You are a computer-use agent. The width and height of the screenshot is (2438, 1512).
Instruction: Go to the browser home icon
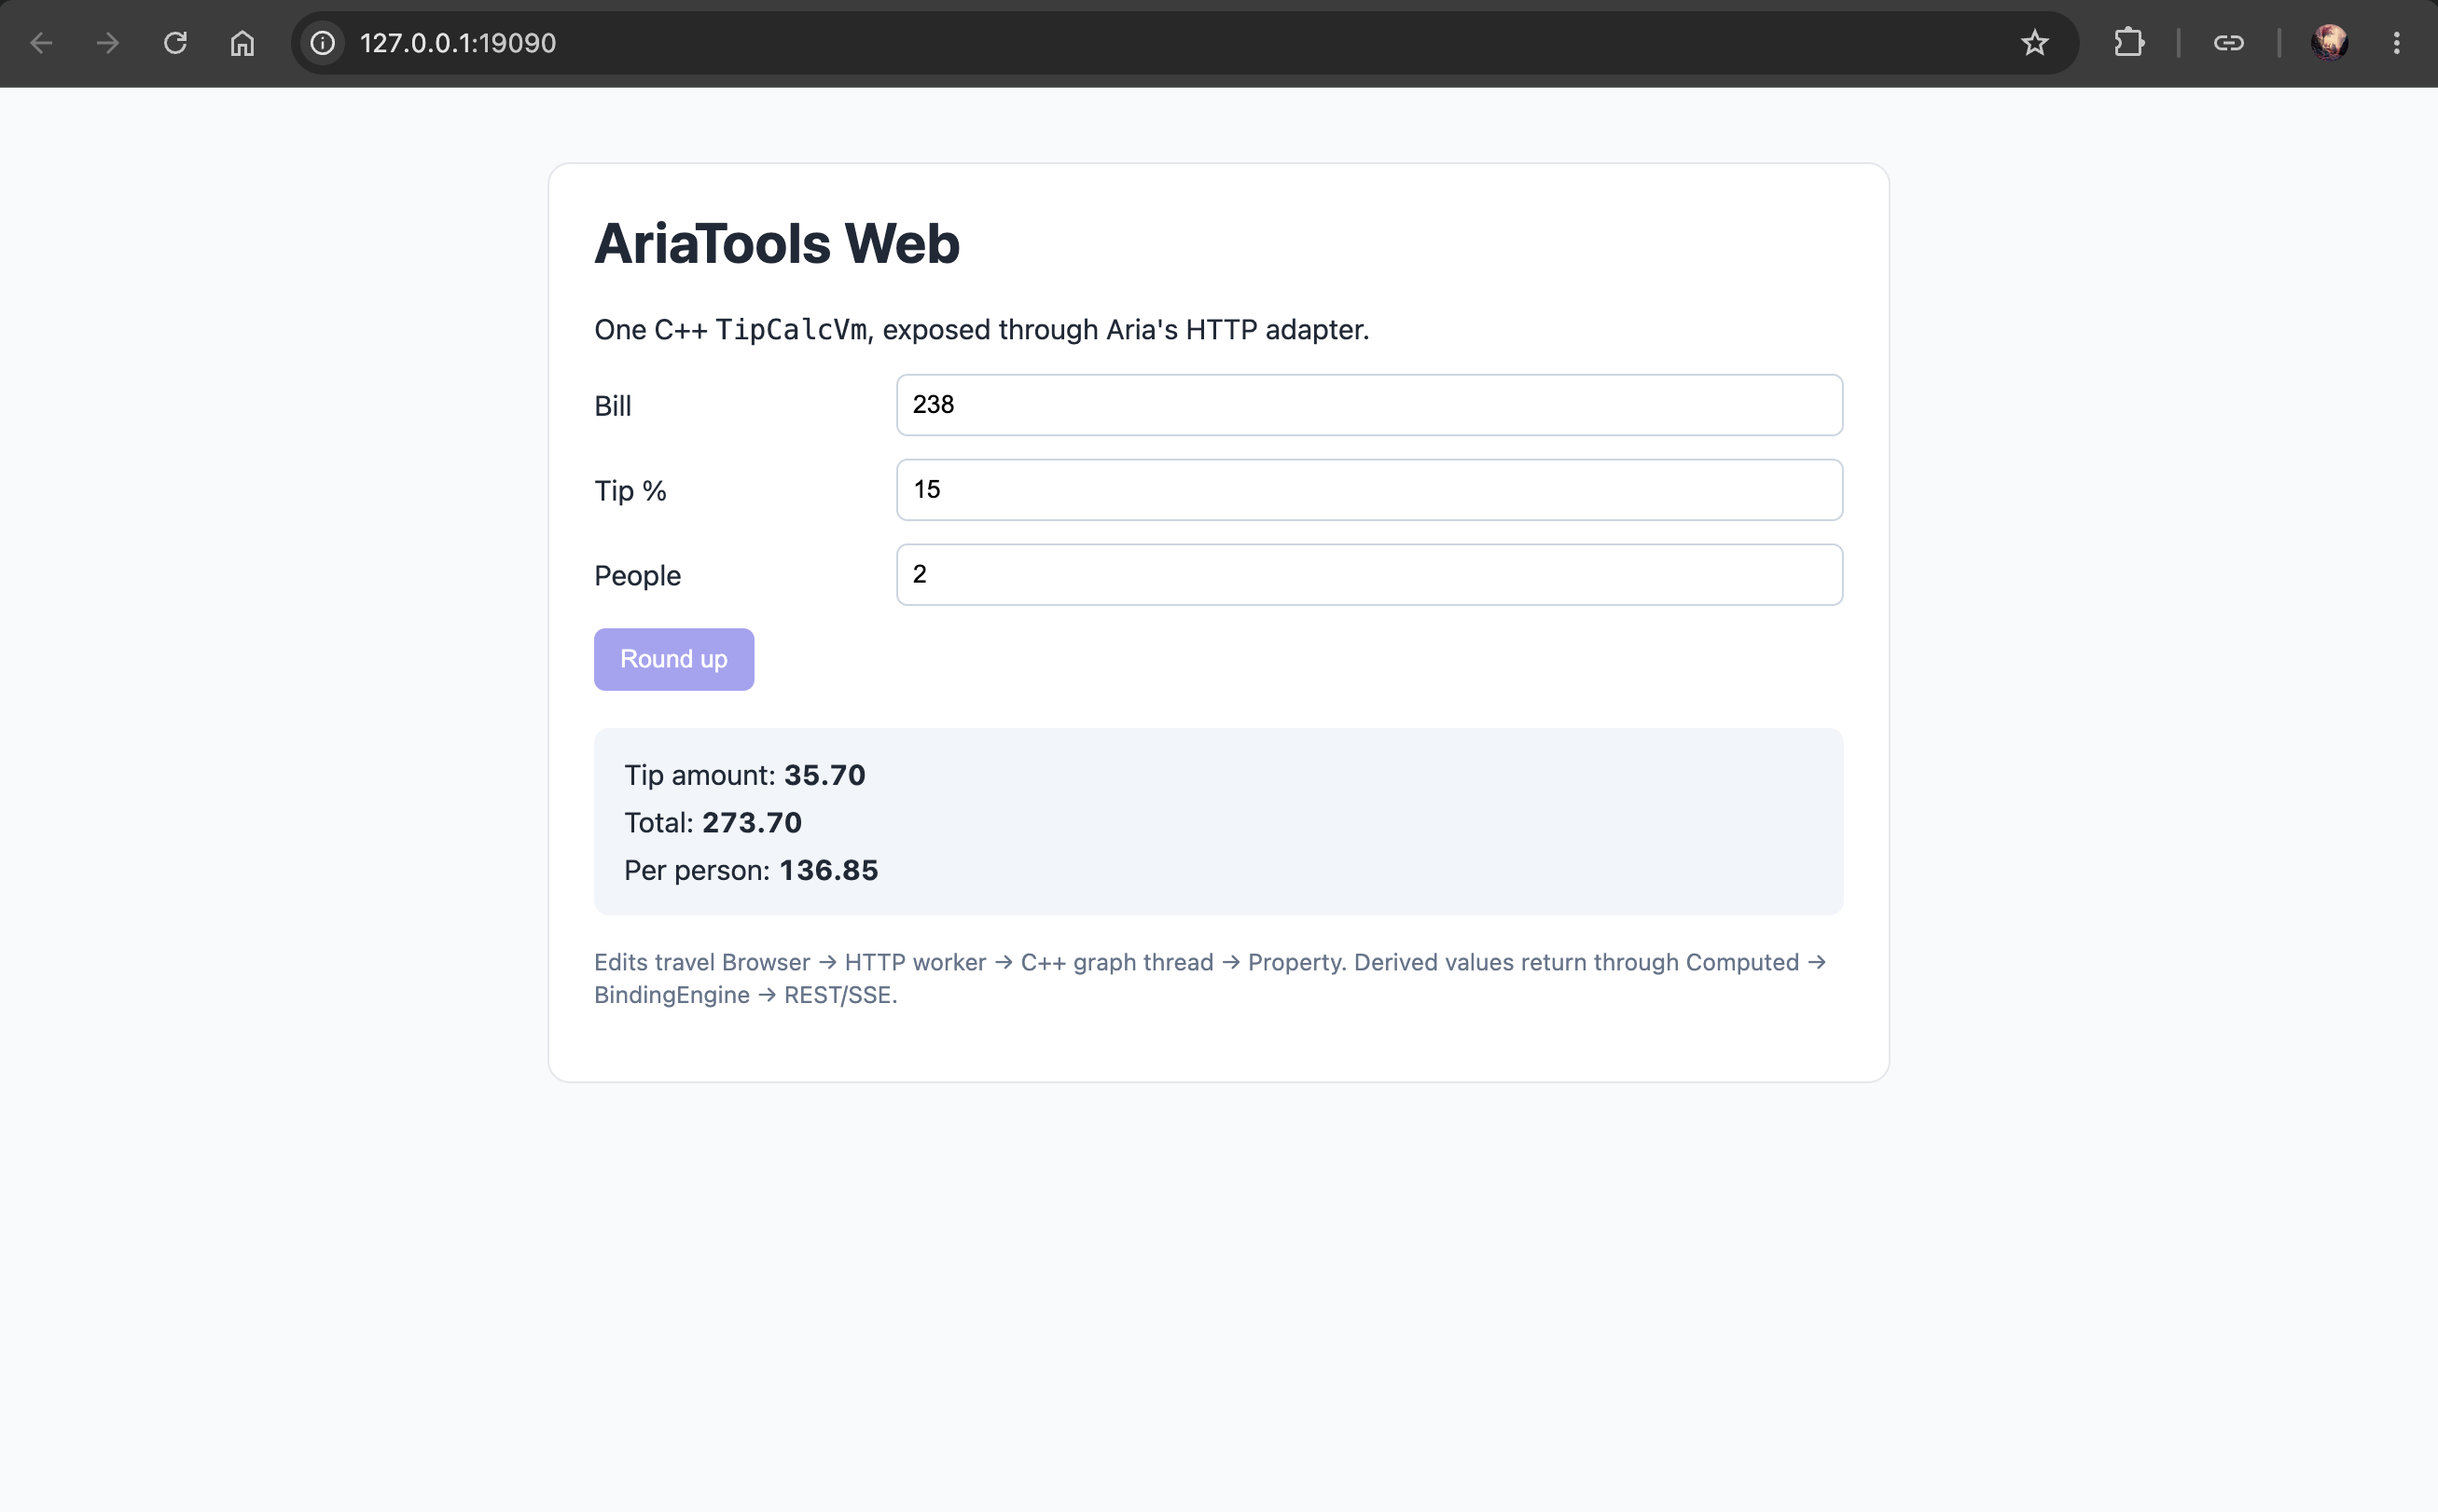tap(242, 43)
